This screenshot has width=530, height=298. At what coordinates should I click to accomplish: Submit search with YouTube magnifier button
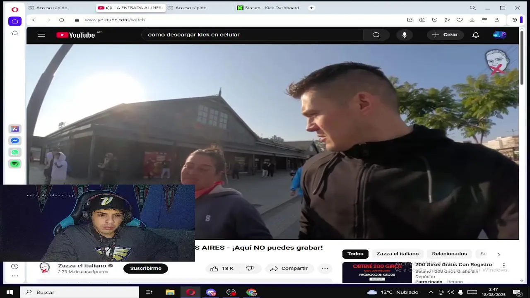[376, 35]
